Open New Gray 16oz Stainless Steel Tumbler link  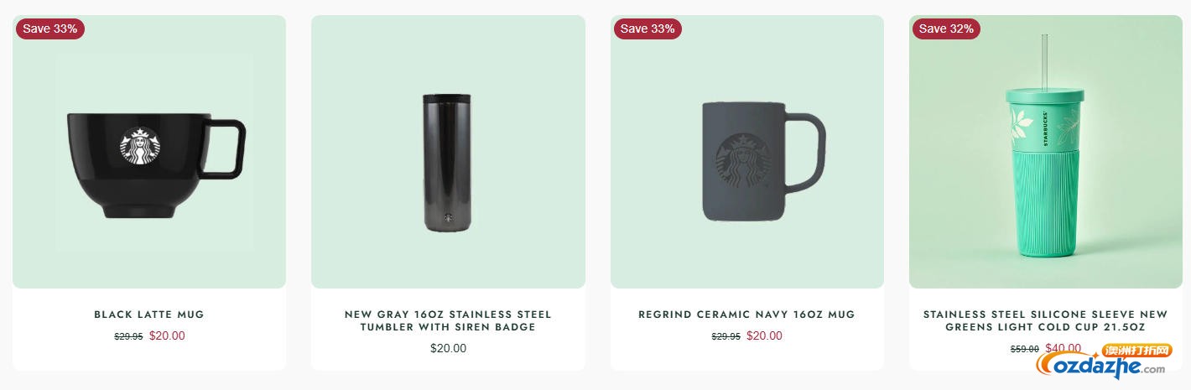448,320
